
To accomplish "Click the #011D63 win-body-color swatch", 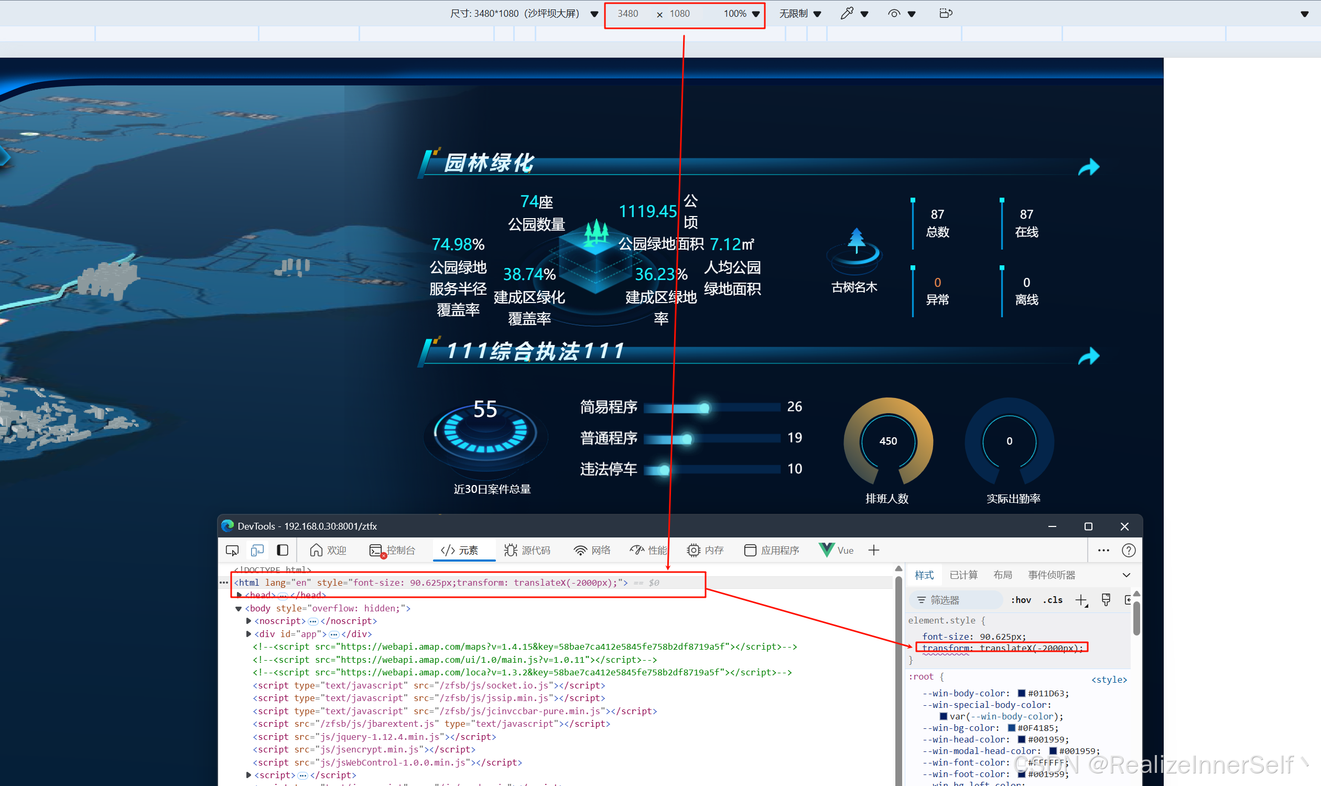I will [x=1022, y=693].
